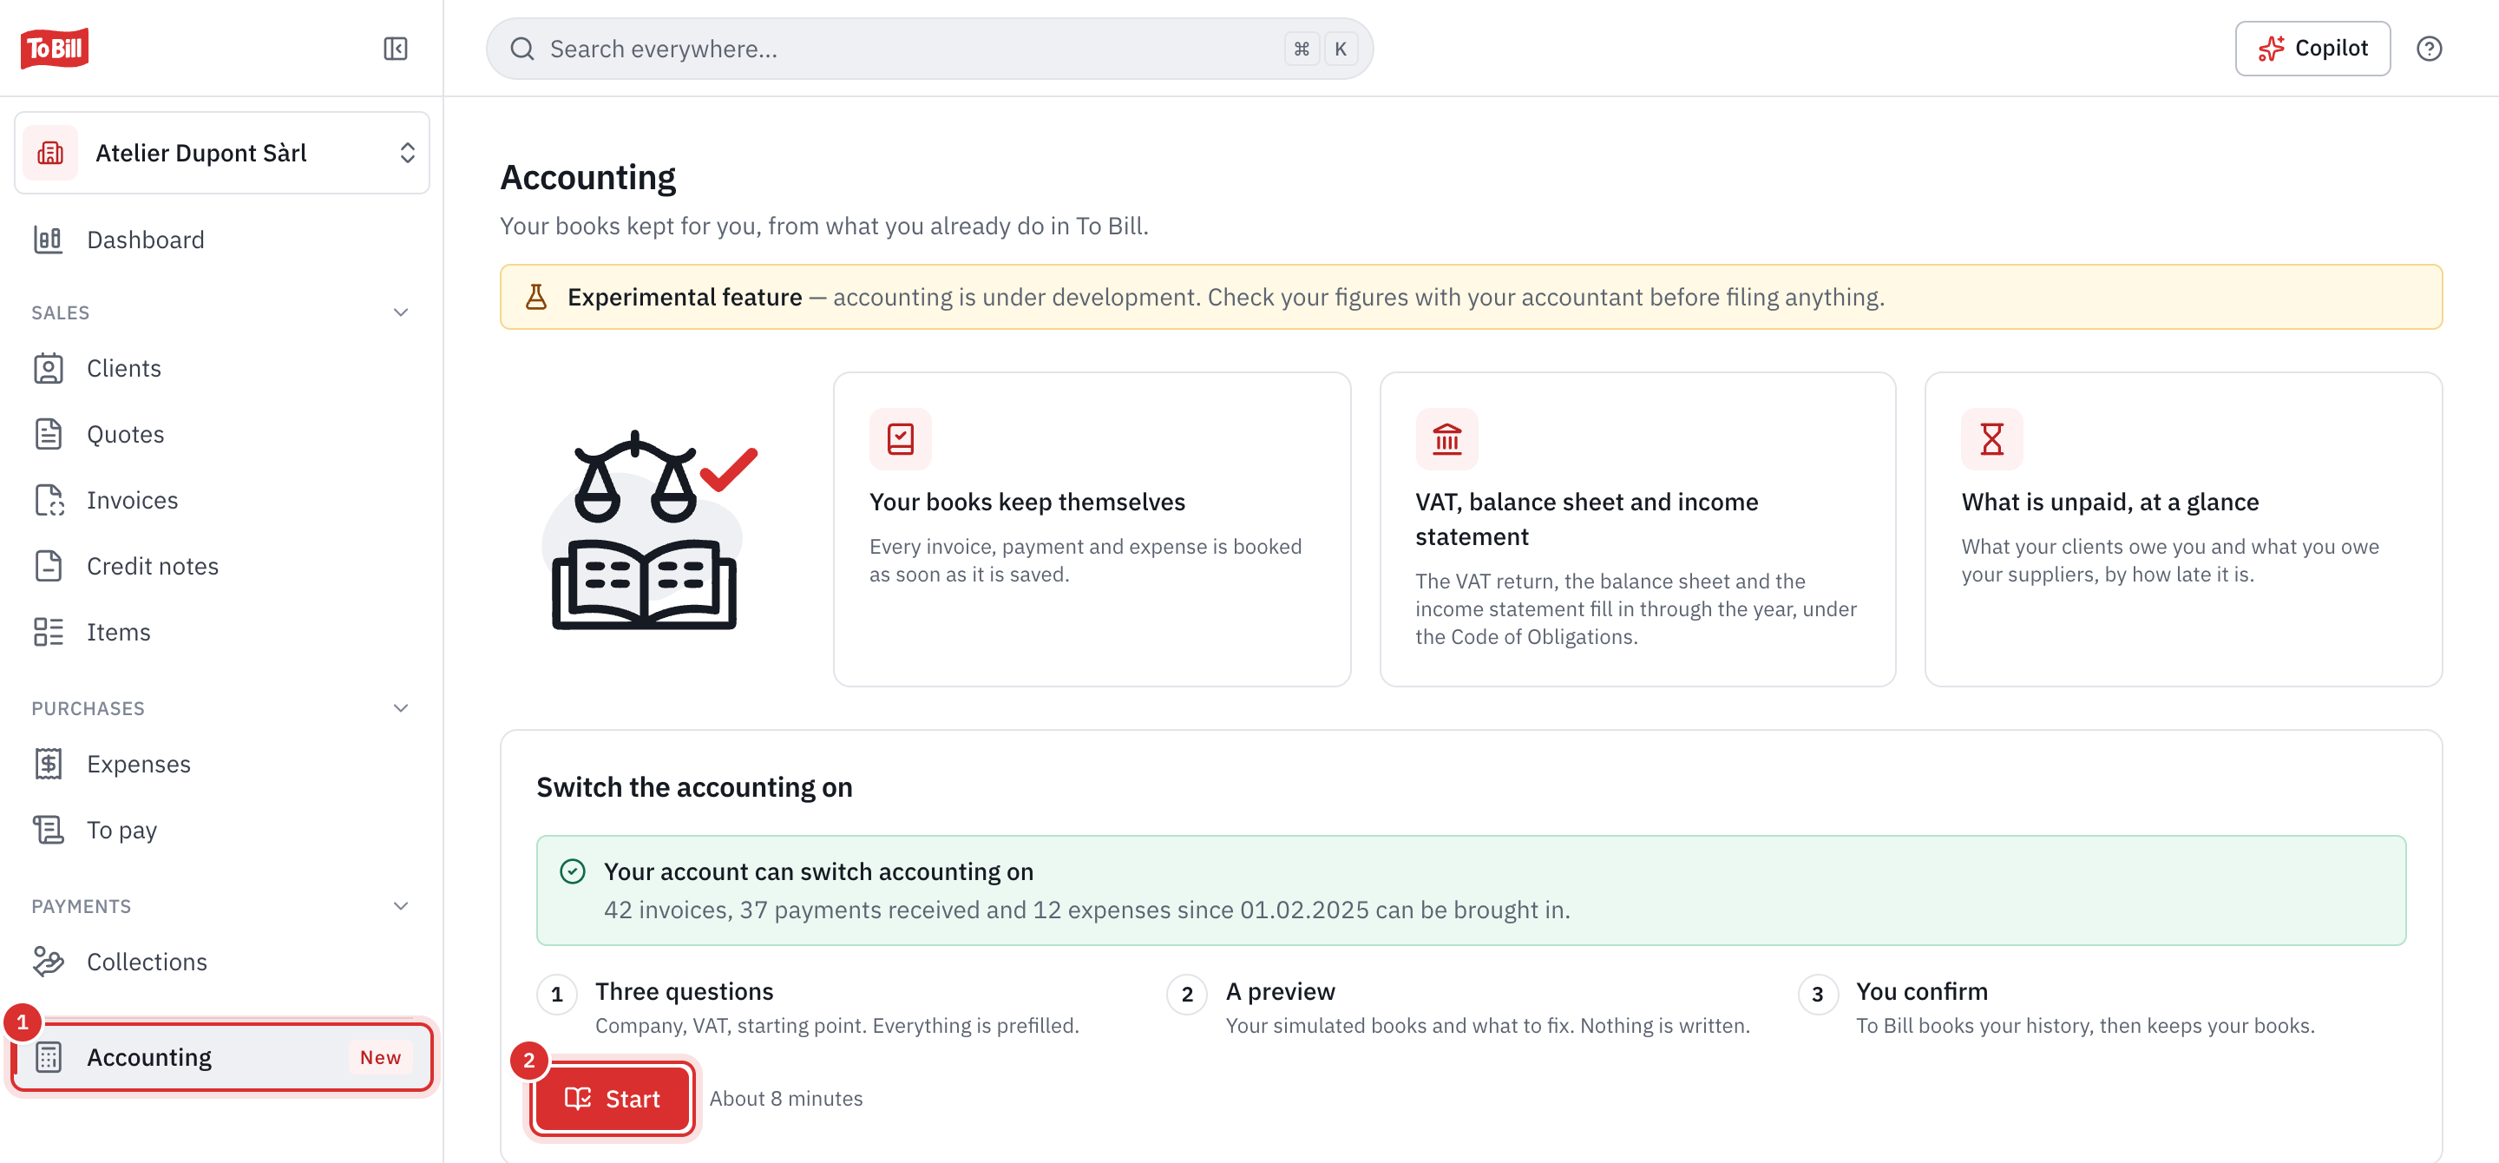Click the Quotes document icon
Screen dimensions: 2499x1163
pos(48,435)
